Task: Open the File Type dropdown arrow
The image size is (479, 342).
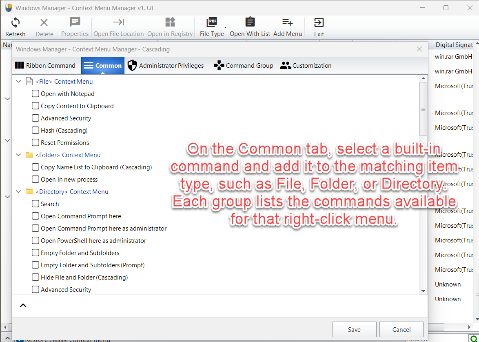Action: 226,27
